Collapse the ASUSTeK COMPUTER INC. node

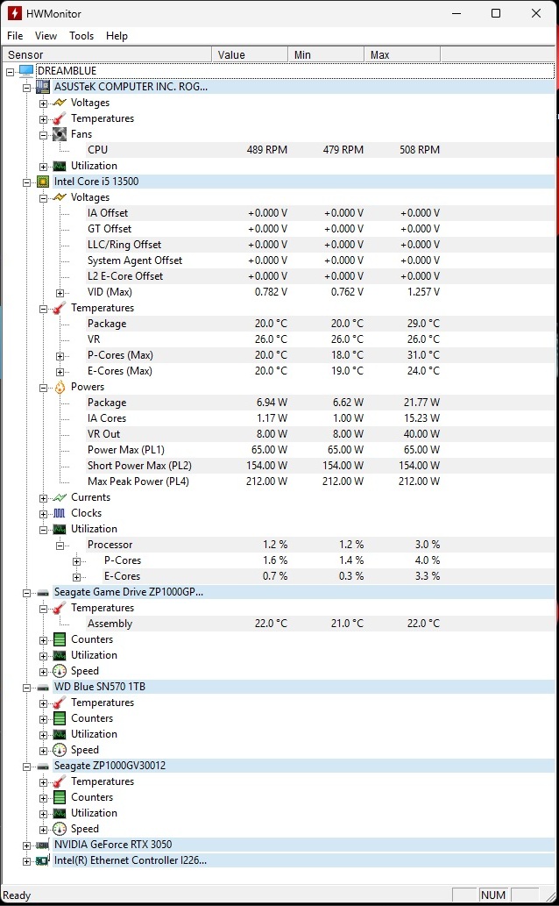pos(26,88)
